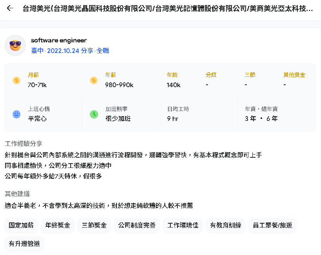321x255 pixels.
Task: Click the green clock overtime icon
Action: 94,114
